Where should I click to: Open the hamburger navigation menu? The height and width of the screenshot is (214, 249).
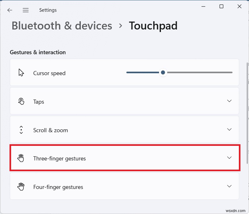(26, 10)
